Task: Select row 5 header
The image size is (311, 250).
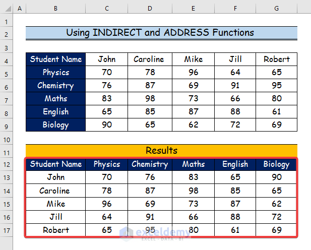Action: pyautogui.click(x=7, y=74)
